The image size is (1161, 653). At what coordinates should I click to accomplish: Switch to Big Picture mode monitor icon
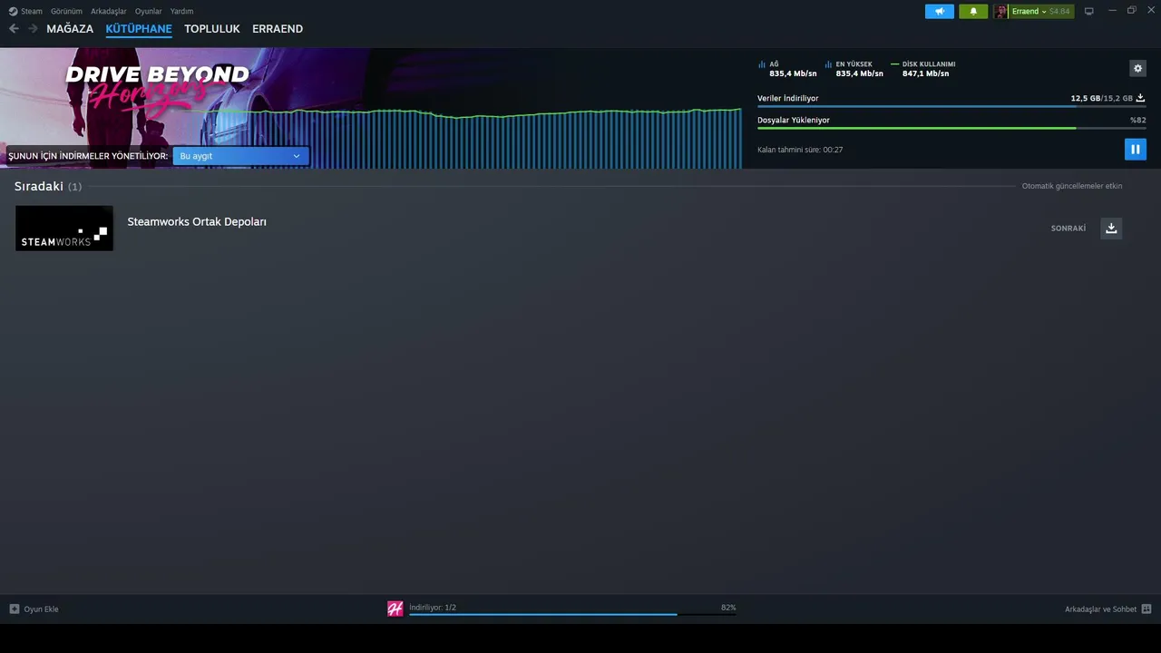[x=1089, y=12]
